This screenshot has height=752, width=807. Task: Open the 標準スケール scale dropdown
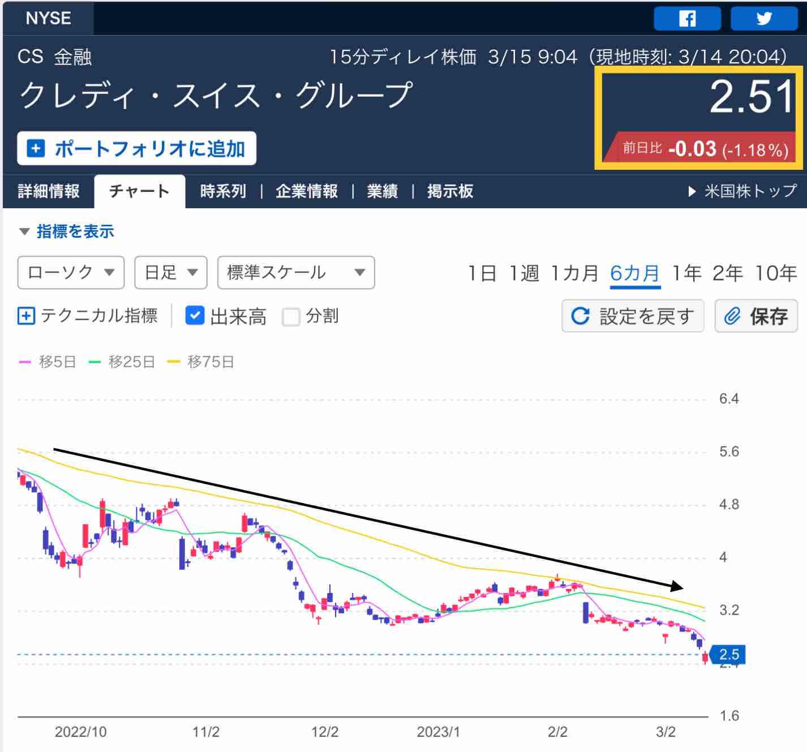[296, 273]
